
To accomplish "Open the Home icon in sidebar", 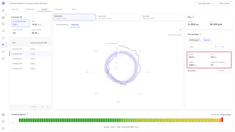I will [x=3, y=10].
